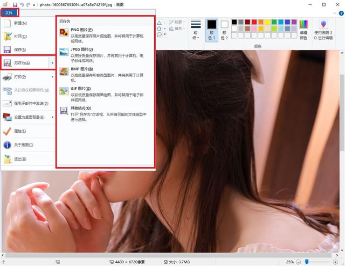The image size is (345, 266).
Task: Expand the shapes gallery more arrow
Action: click(x=165, y=34)
